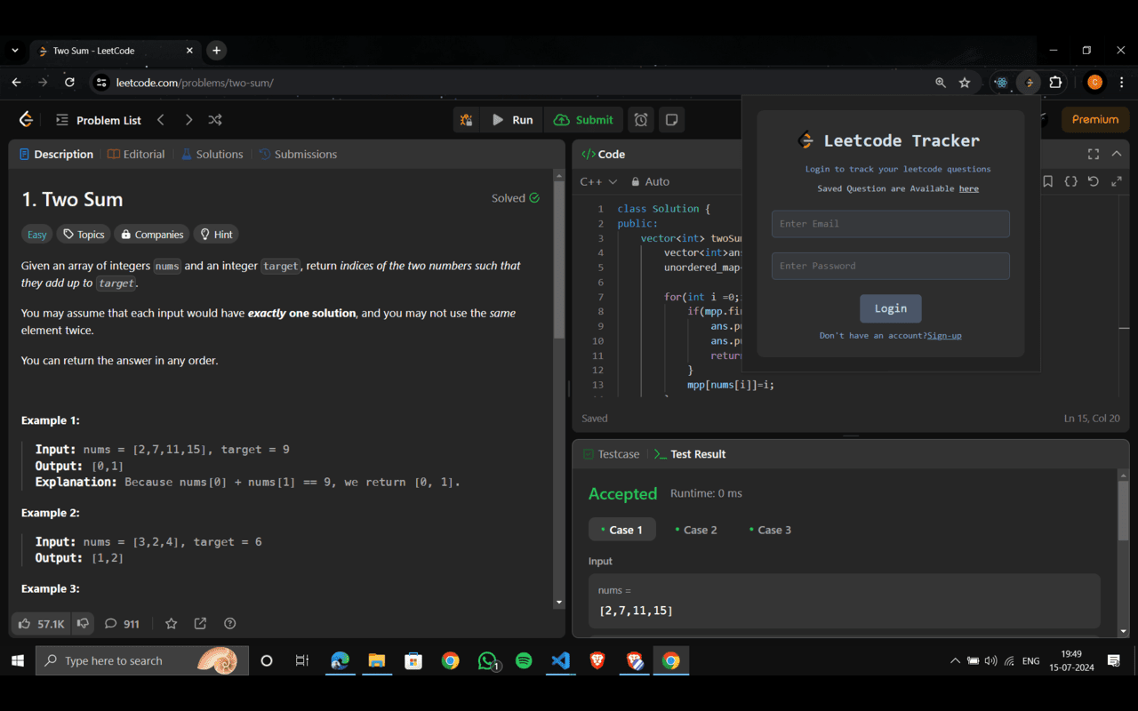Screen dimensions: 1138x711
Task: Select Case 3 in test results
Action: [x=770, y=530]
